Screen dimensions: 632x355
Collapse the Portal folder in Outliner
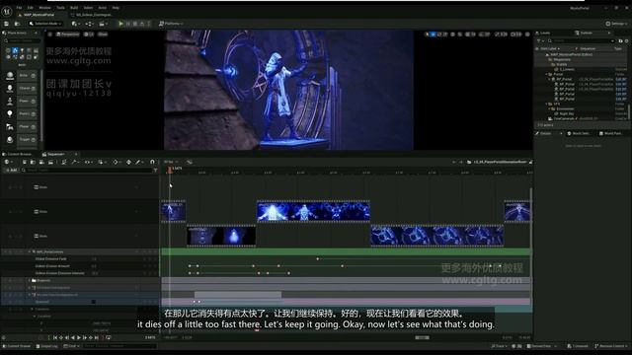(x=547, y=74)
